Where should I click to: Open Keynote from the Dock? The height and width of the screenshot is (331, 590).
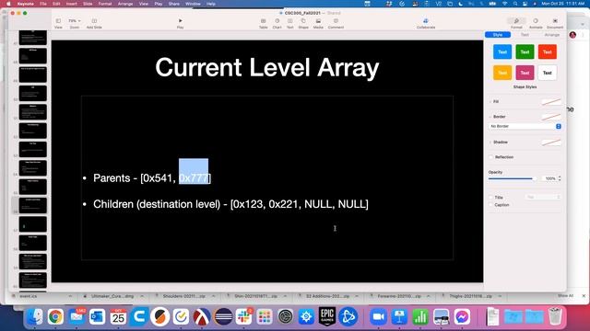point(399,316)
